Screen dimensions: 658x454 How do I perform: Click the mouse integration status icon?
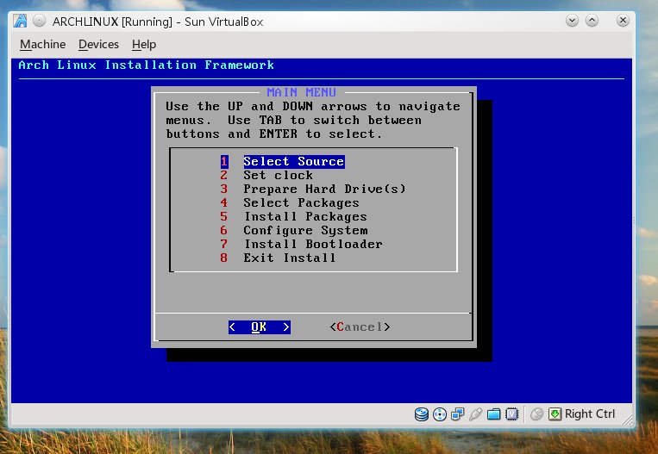536,414
